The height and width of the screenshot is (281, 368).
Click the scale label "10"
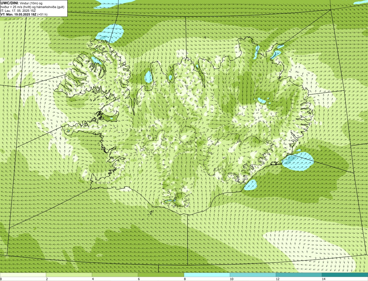click(x=231, y=279)
